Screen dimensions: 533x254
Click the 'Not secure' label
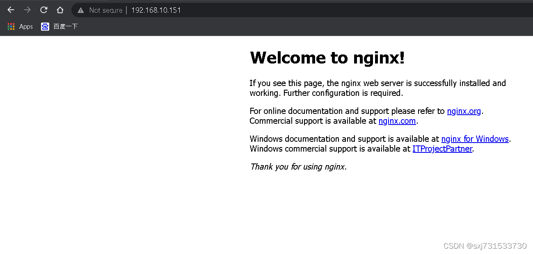coord(106,10)
